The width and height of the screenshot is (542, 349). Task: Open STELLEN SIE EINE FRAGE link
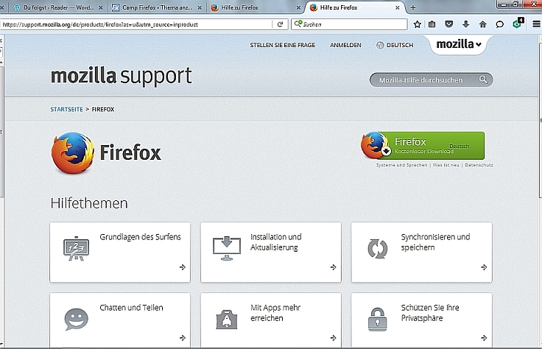282,45
